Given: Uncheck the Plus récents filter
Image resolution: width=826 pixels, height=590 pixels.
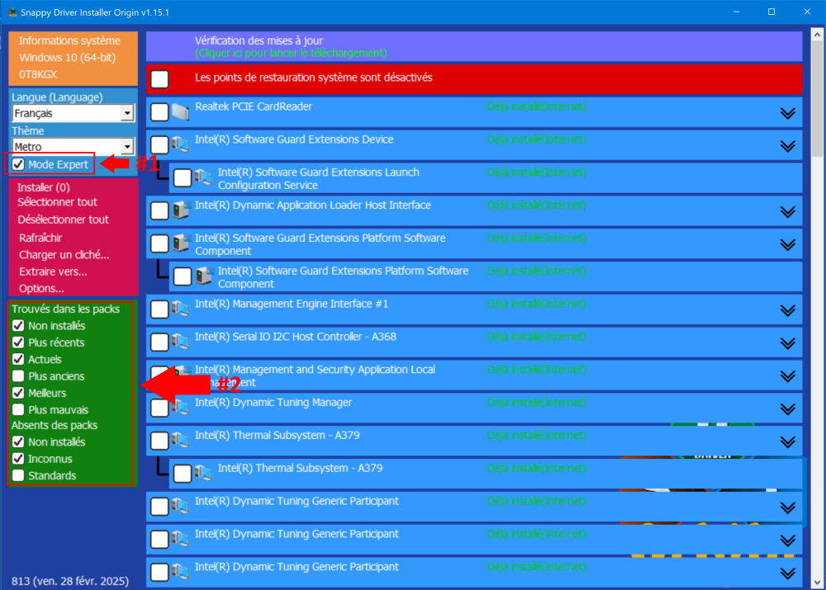Looking at the screenshot, I should [x=18, y=342].
